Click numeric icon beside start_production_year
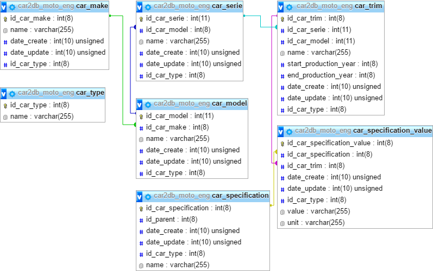Screen dimensions: 433x271 pos(283,64)
